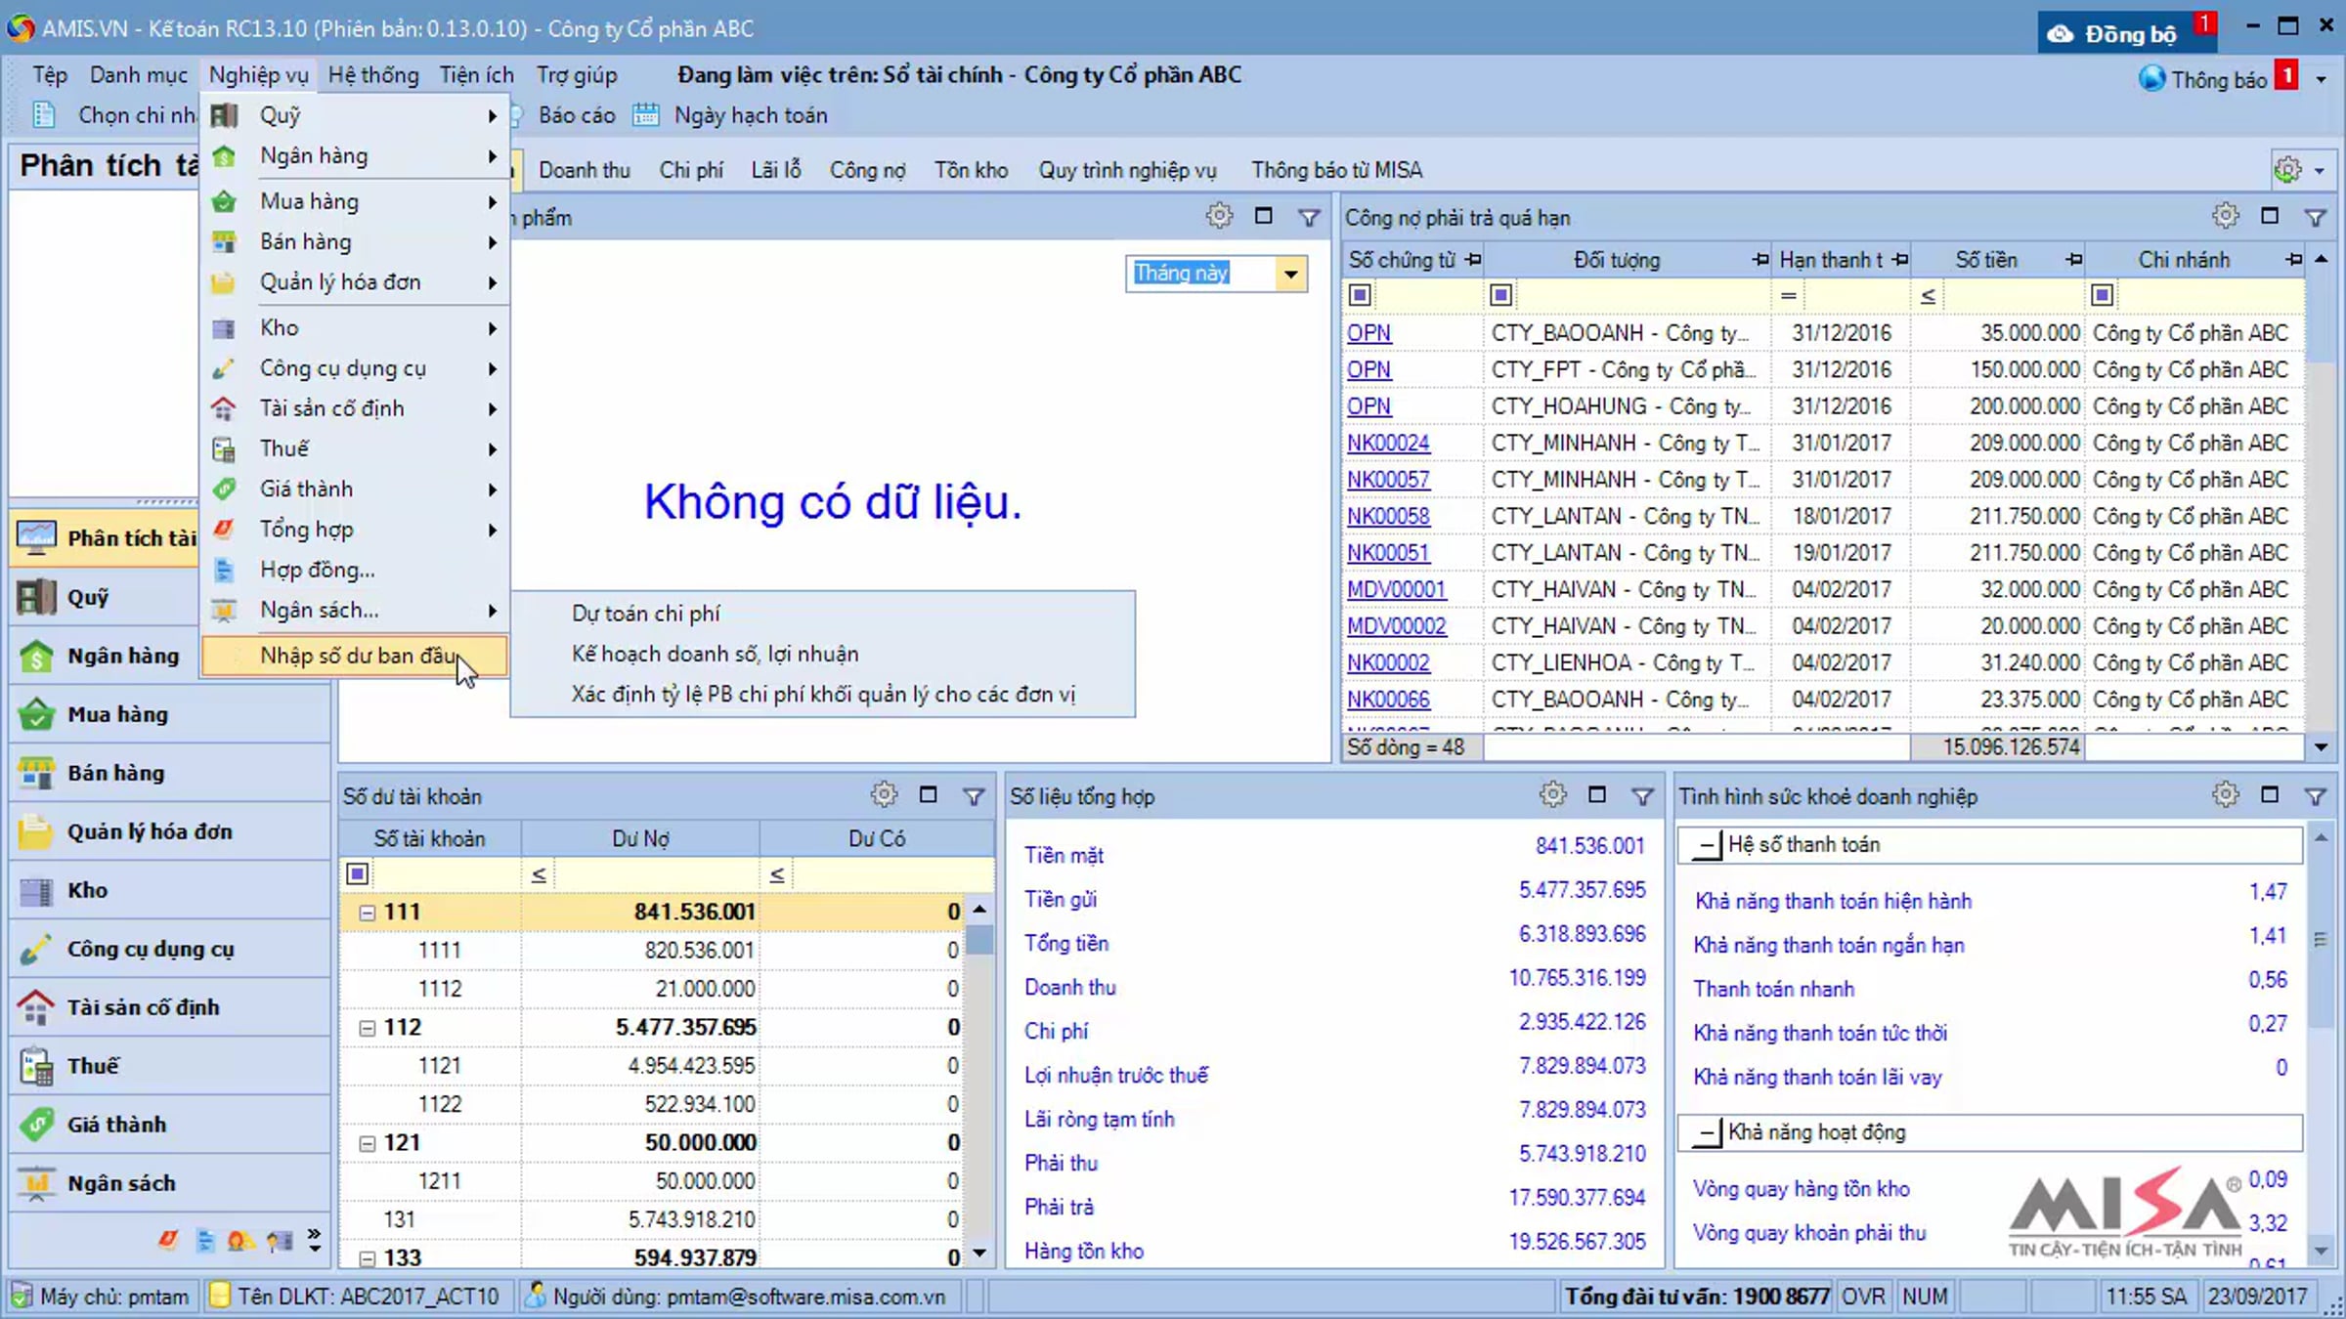Click the Công cụ dụng cụ sidebar icon
The height and width of the screenshot is (1319, 2346).
37,949
